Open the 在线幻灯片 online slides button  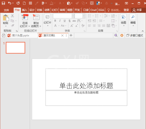25,21
